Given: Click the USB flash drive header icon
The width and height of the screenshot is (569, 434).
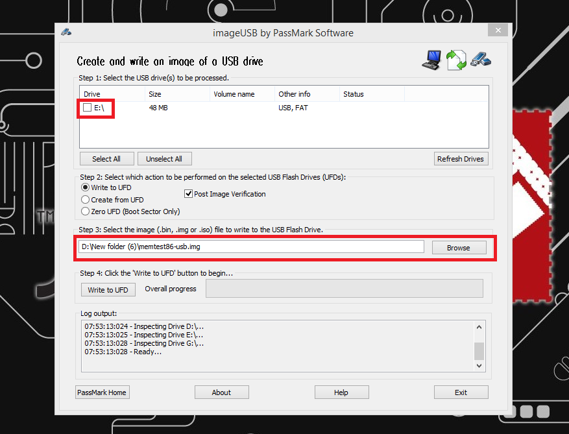Looking at the screenshot, I should click(481, 60).
